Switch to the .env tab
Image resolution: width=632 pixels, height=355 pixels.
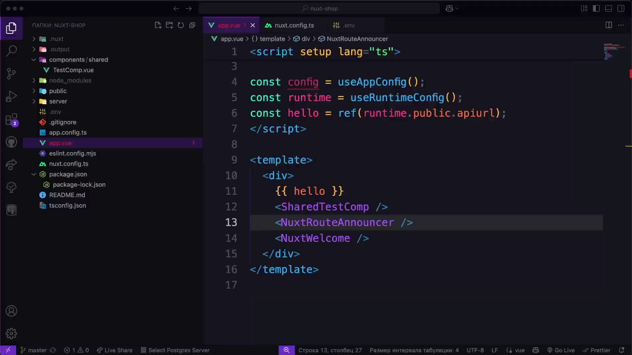pyautogui.click(x=348, y=25)
